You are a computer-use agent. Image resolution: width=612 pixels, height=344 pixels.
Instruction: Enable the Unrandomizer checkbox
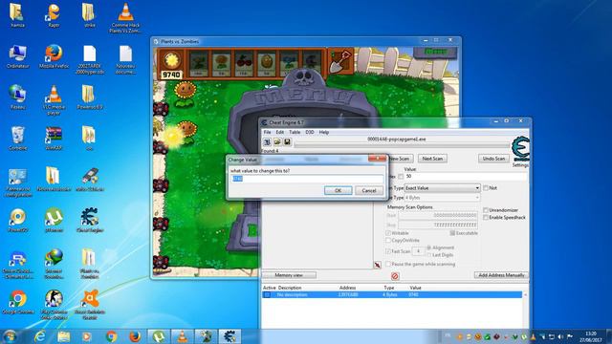[486, 210]
